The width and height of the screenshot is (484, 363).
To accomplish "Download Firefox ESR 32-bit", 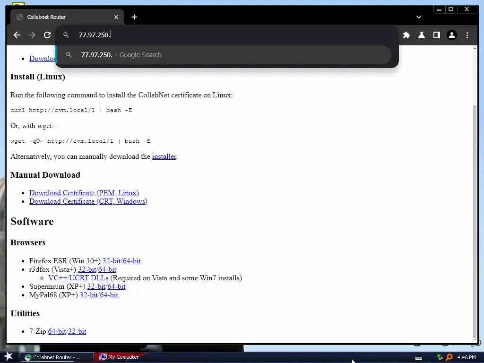I will 112,261.
